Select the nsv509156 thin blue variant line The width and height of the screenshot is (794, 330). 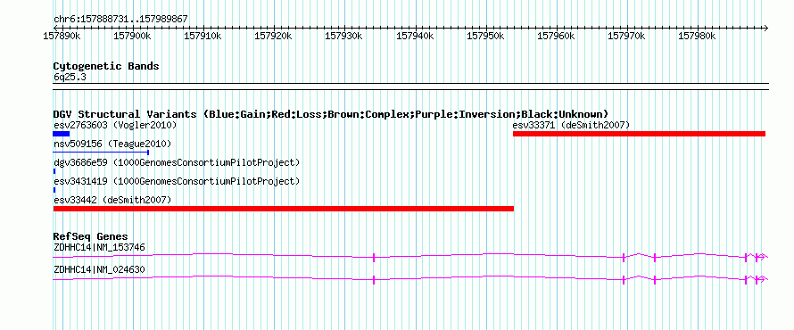(102, 152)
